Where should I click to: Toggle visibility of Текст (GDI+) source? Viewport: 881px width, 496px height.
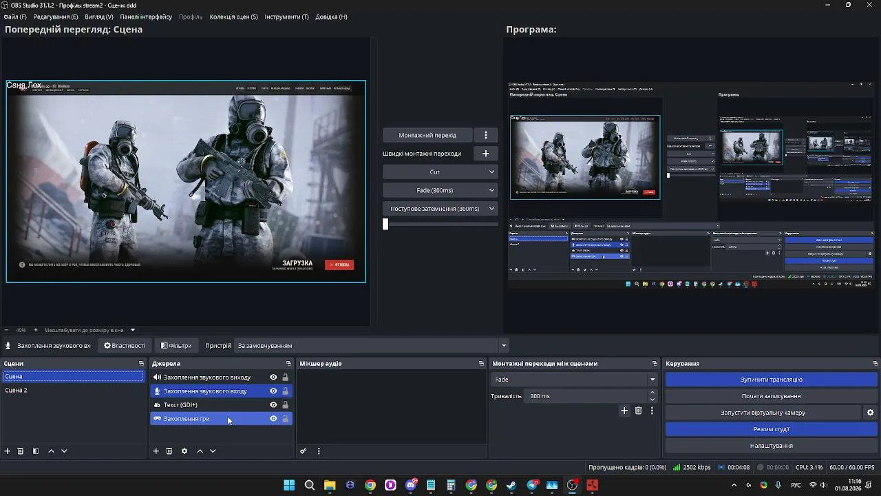tap(273, 405)
